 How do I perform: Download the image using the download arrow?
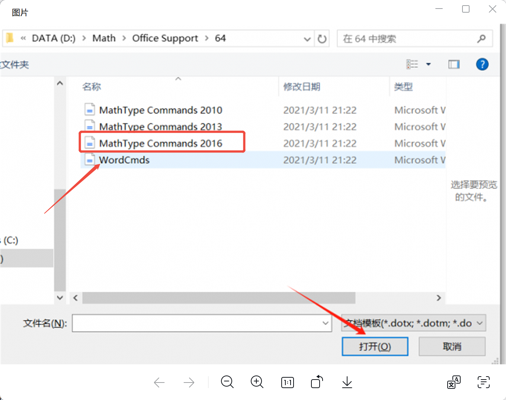pyautogui.click(x=347, y=382)
